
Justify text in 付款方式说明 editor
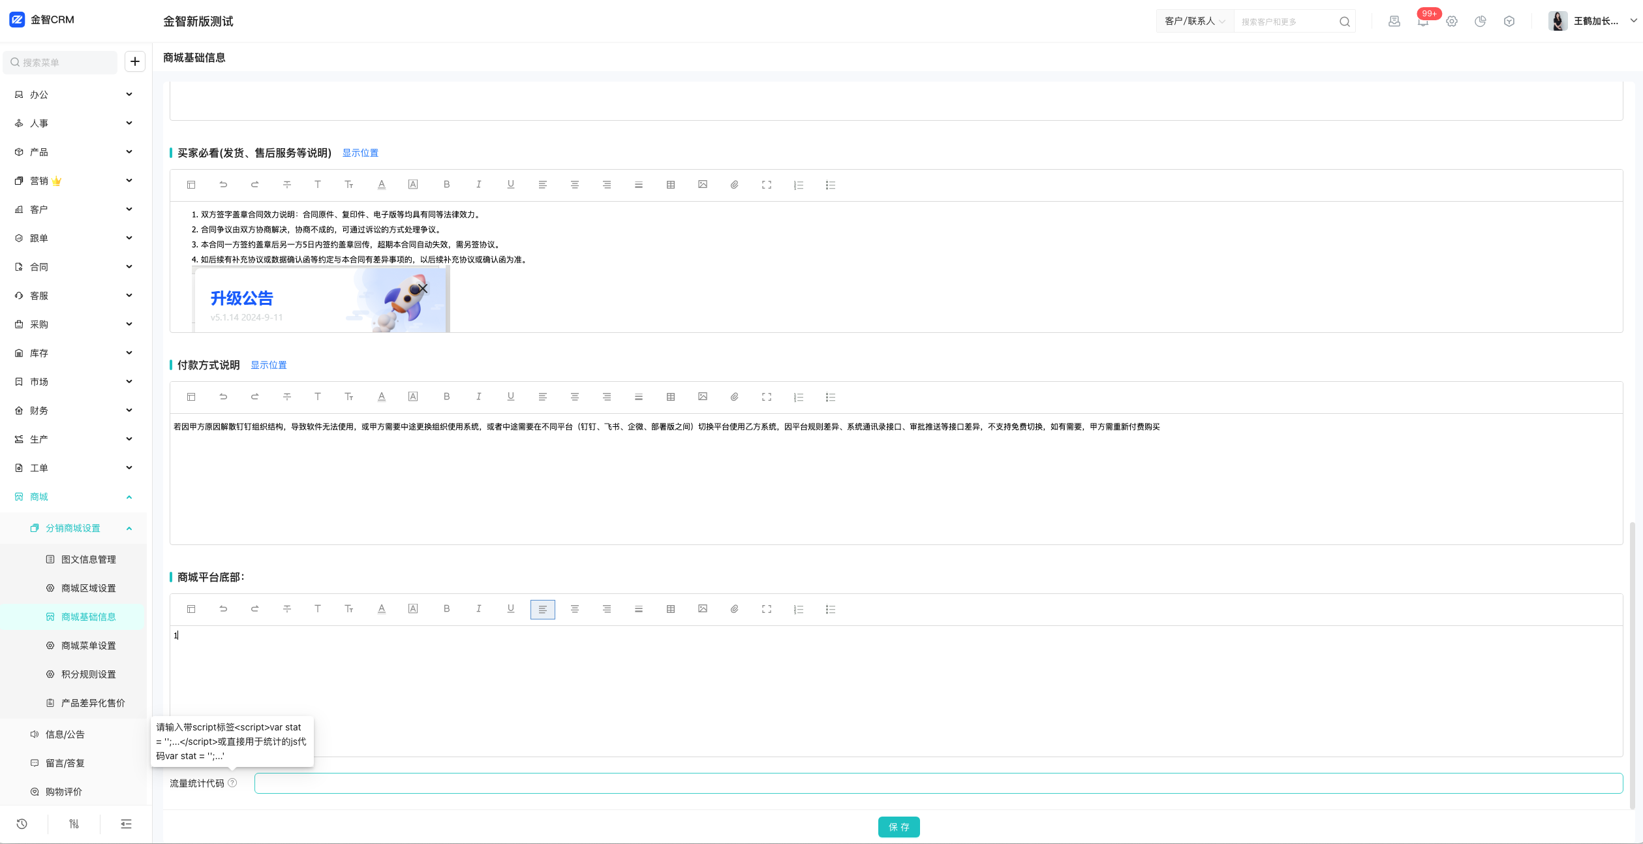(x=638, y=397)
